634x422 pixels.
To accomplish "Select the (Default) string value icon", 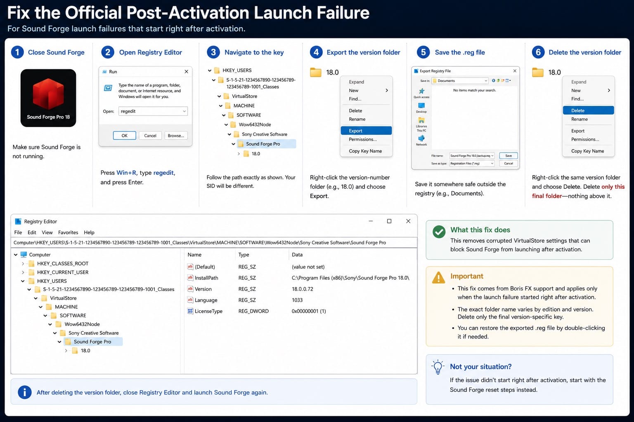I will click(190, 267).
